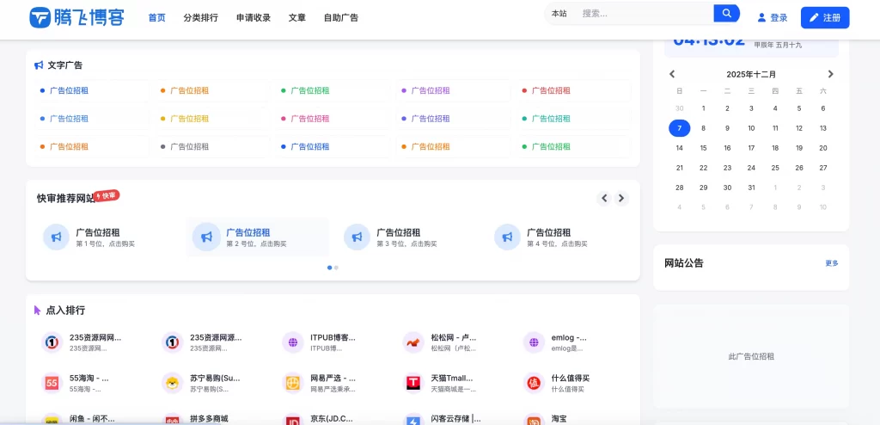This screenshot has width=880, height=425.
Task: Open the 天猫Tmall site icon
Action: pos(413,382)
